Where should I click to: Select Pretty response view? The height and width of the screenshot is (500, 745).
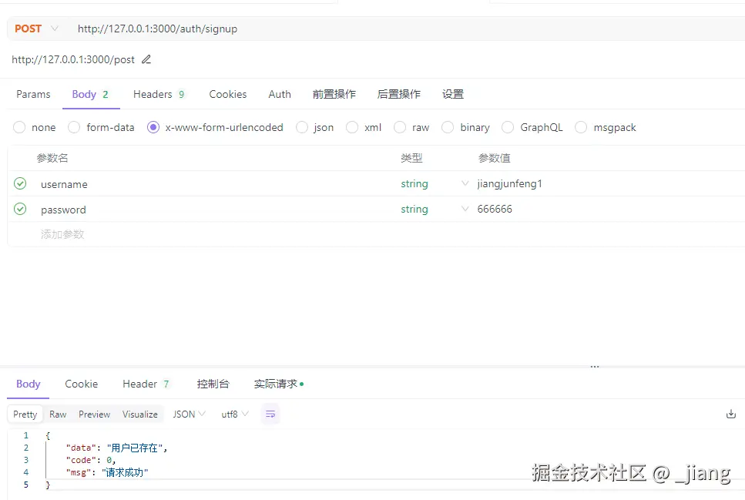click(25, 414)
